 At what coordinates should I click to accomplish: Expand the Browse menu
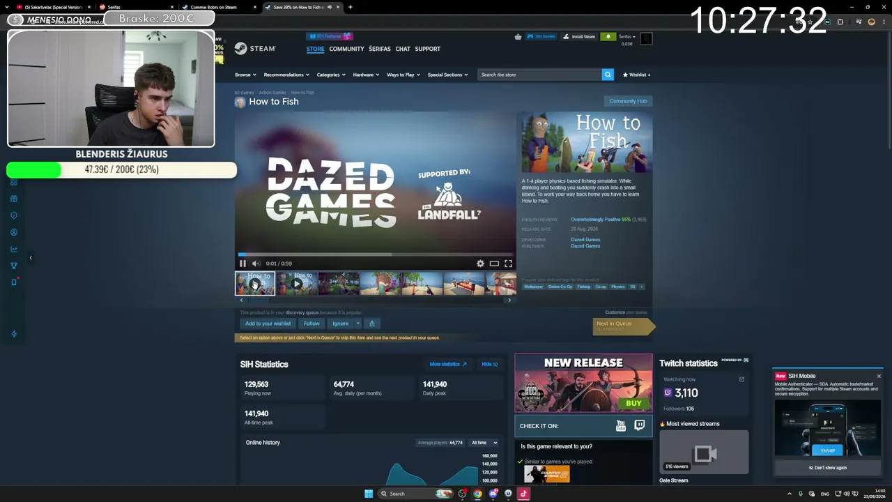245,75
